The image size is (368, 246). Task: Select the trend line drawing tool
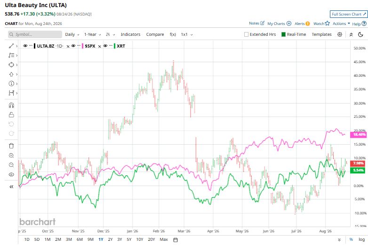(x=11, y=46)
